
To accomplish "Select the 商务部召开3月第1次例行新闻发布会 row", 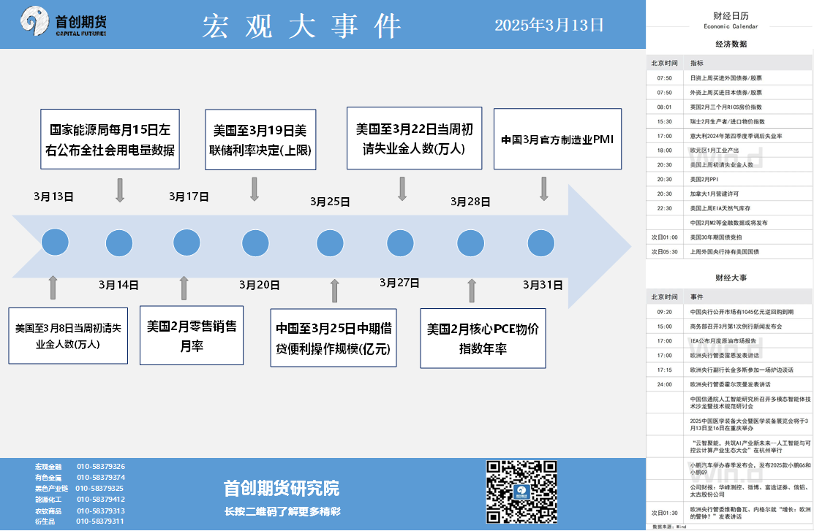I will point(729,326).
